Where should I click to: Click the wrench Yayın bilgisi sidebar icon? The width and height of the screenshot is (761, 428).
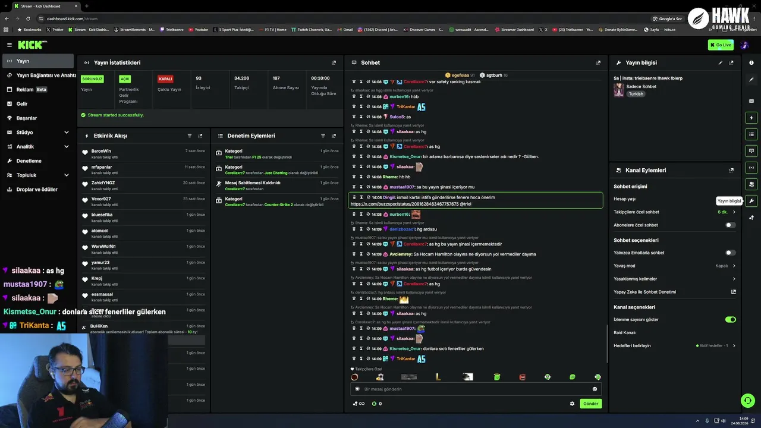point(751,201)
